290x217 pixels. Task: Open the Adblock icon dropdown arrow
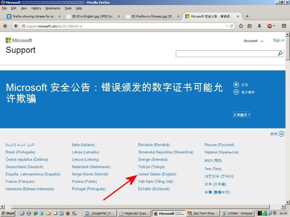click(274, 26)
